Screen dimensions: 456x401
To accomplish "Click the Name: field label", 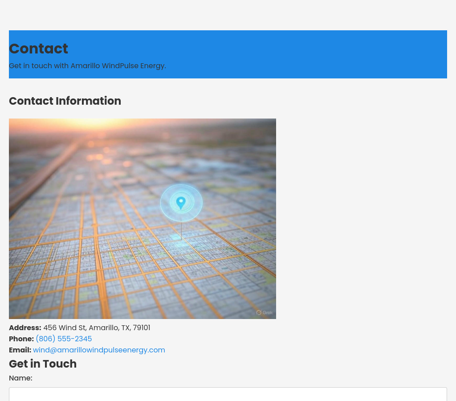I will (x=20, y=378).
